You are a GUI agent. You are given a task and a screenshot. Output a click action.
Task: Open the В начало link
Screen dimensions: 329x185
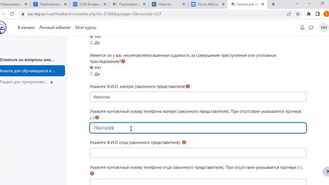pos(26,27)
